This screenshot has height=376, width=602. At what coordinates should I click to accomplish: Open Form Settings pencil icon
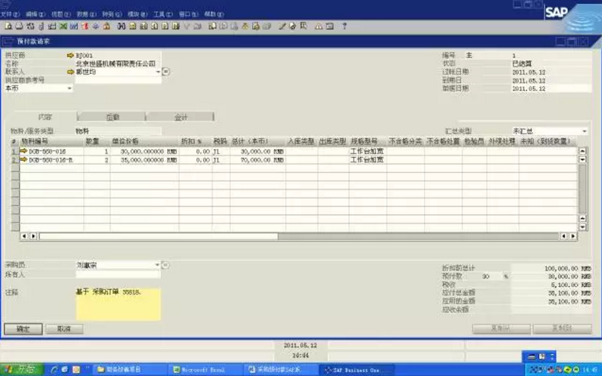point(282,26)
